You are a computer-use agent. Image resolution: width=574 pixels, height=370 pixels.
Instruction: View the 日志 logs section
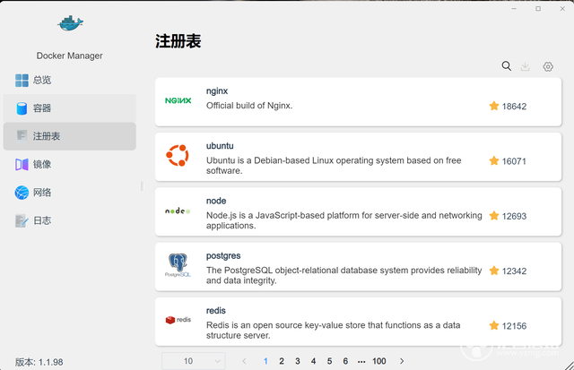coord(70,220)
